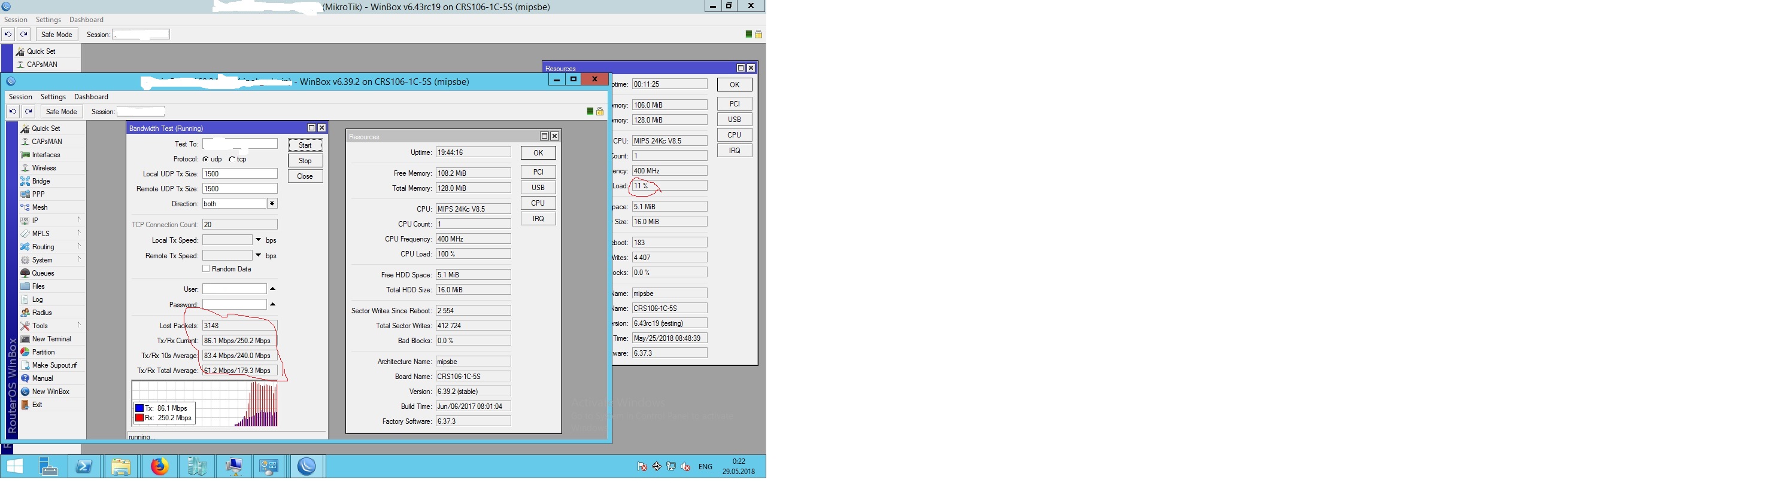Image resolution: width=1772 pixels, height=483 pixels.
Task: Open Quick Set in the front WinBox sidebar
Action: pyautogui.click(x=45, y=129)
